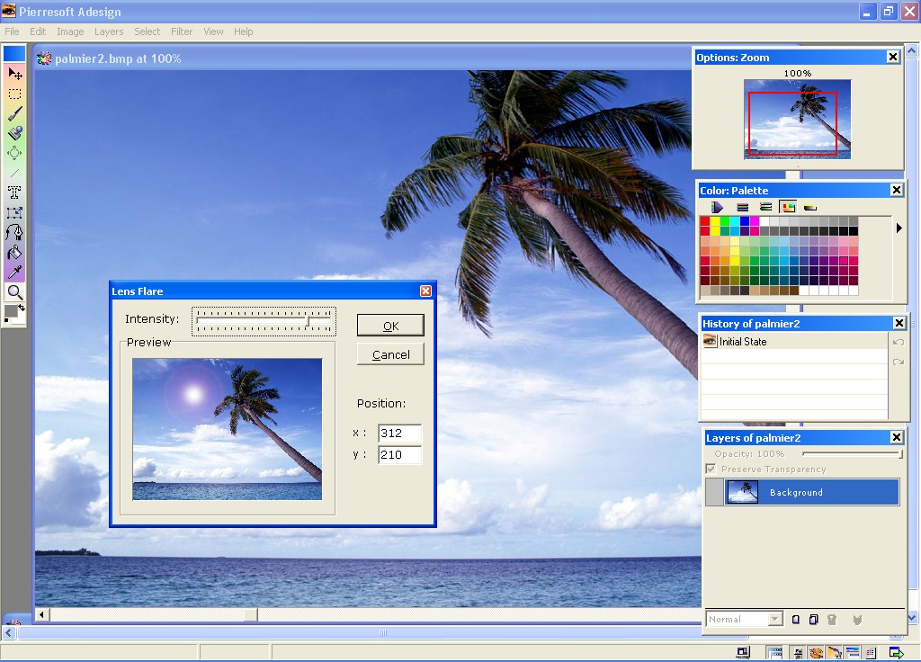The width and height of the screenshot is (921, 662).
Task: Close the Lens Flare dialog
Action: pyautogui.click(x=425, y=291)
